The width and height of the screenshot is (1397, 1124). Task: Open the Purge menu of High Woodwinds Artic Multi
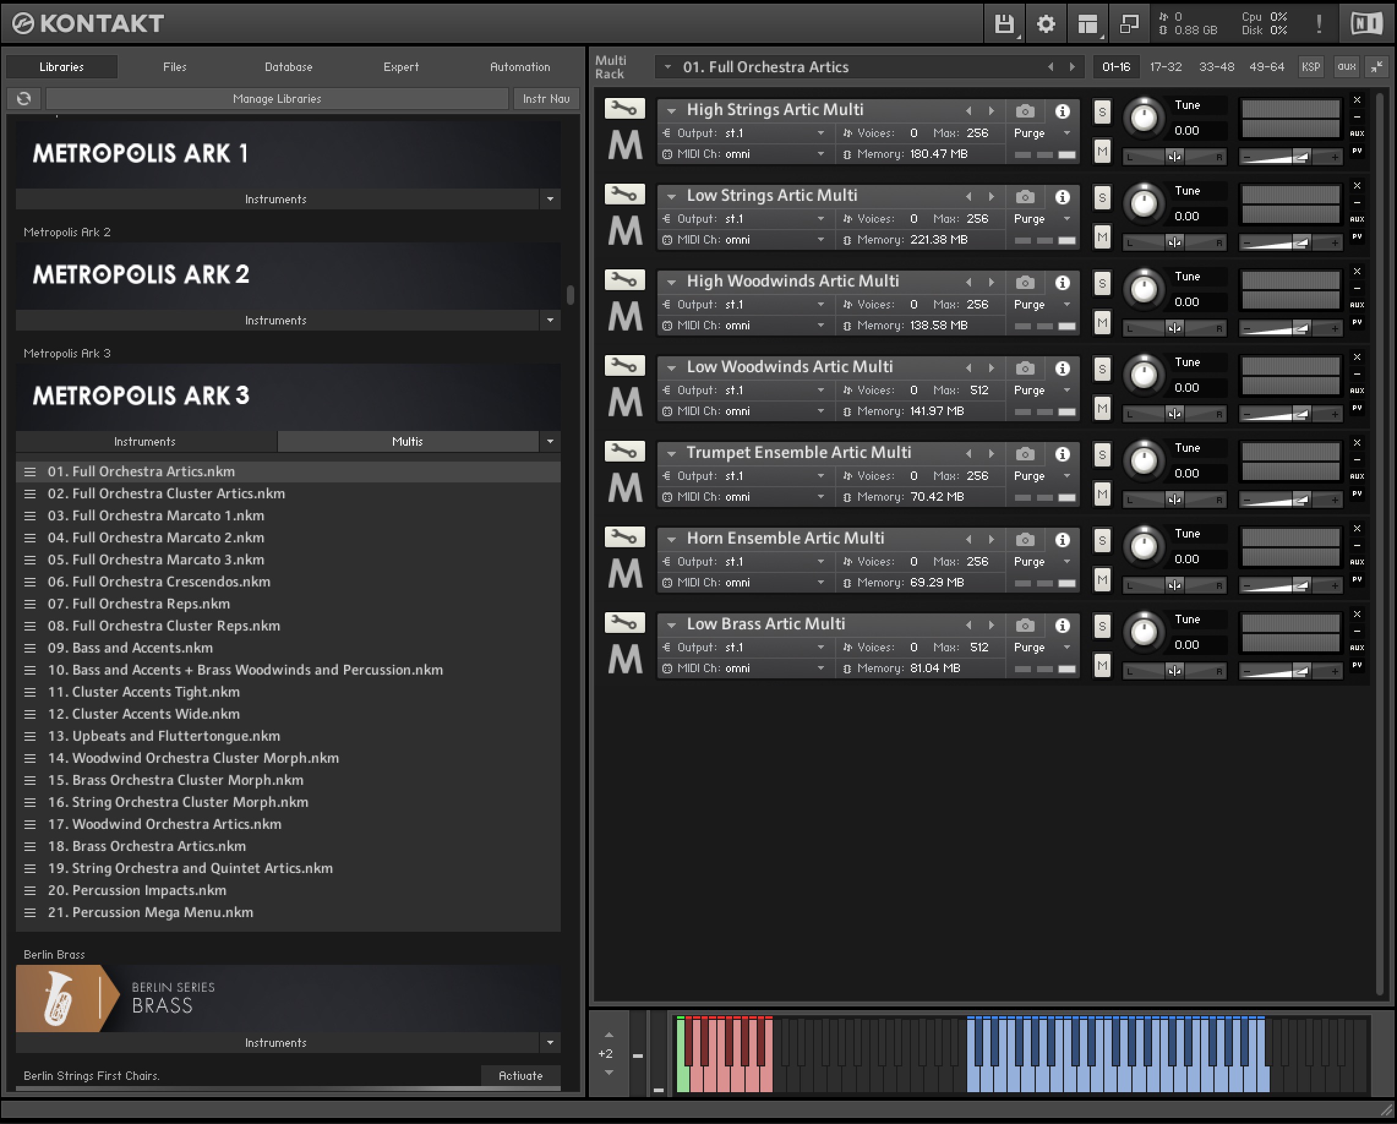coord(1042,304)
